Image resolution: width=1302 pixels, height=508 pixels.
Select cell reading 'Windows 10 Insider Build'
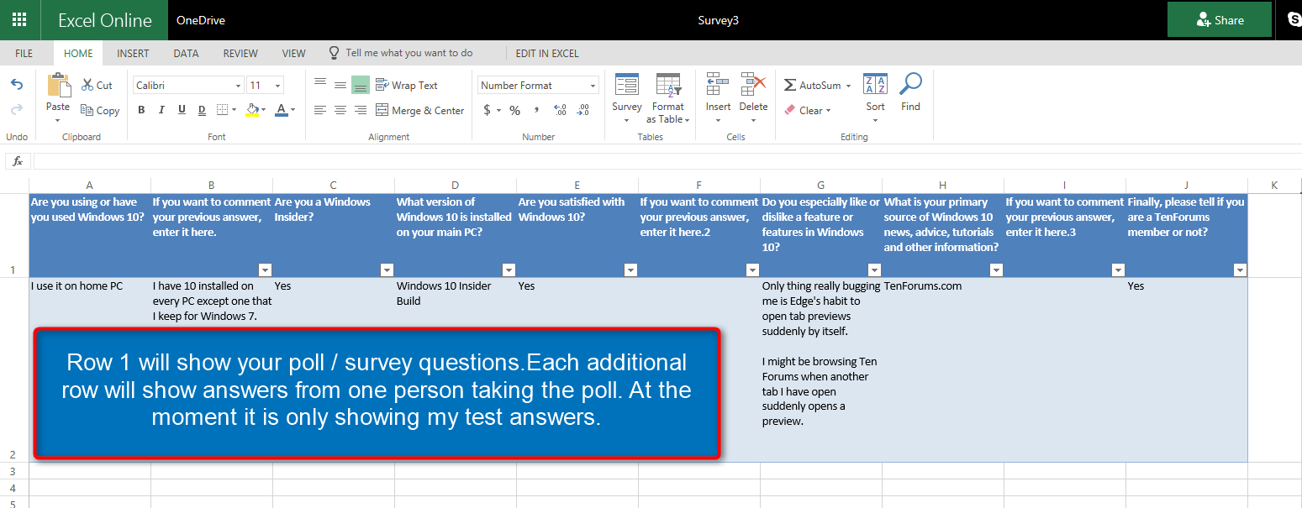click(x=456, y=369)
